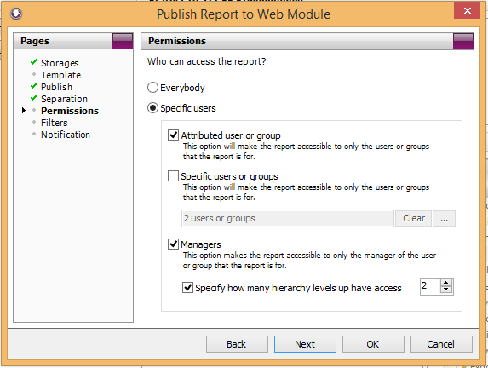488x368 pixels.
Task: Click the green checkmark beside Publish
Action: 34,86
